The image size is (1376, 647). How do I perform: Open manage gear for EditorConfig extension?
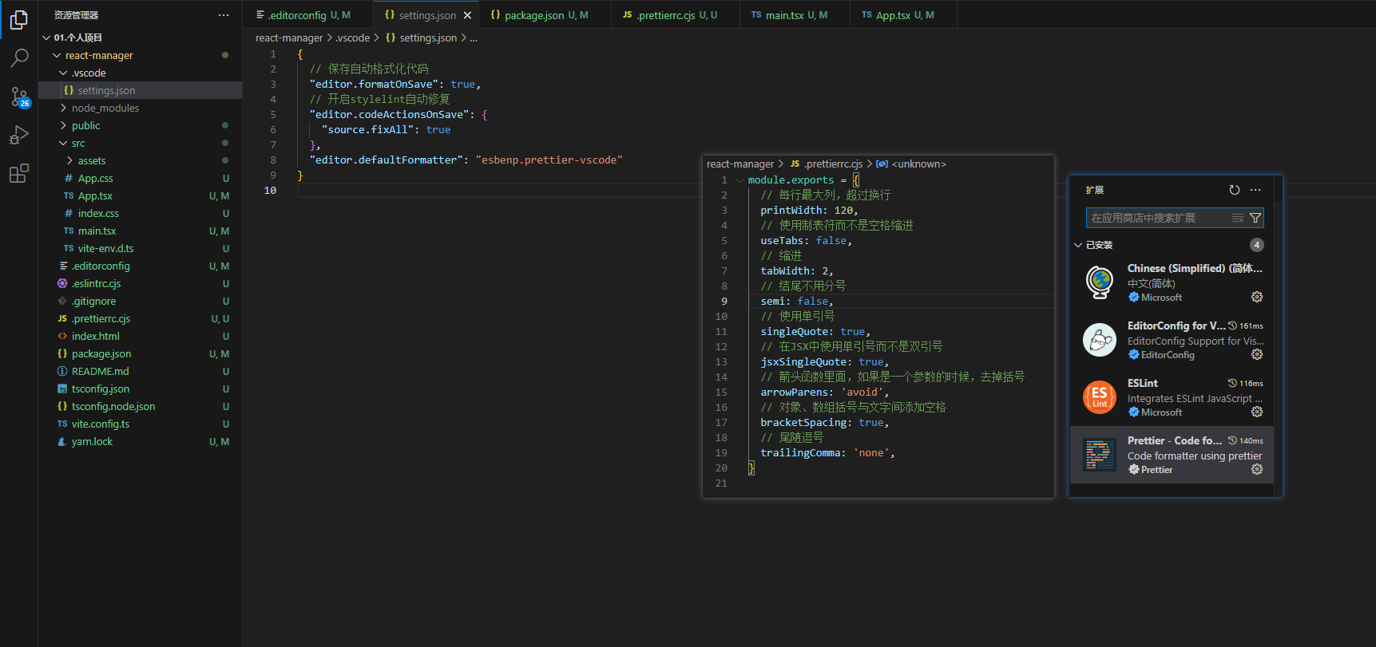point(1257,354)
